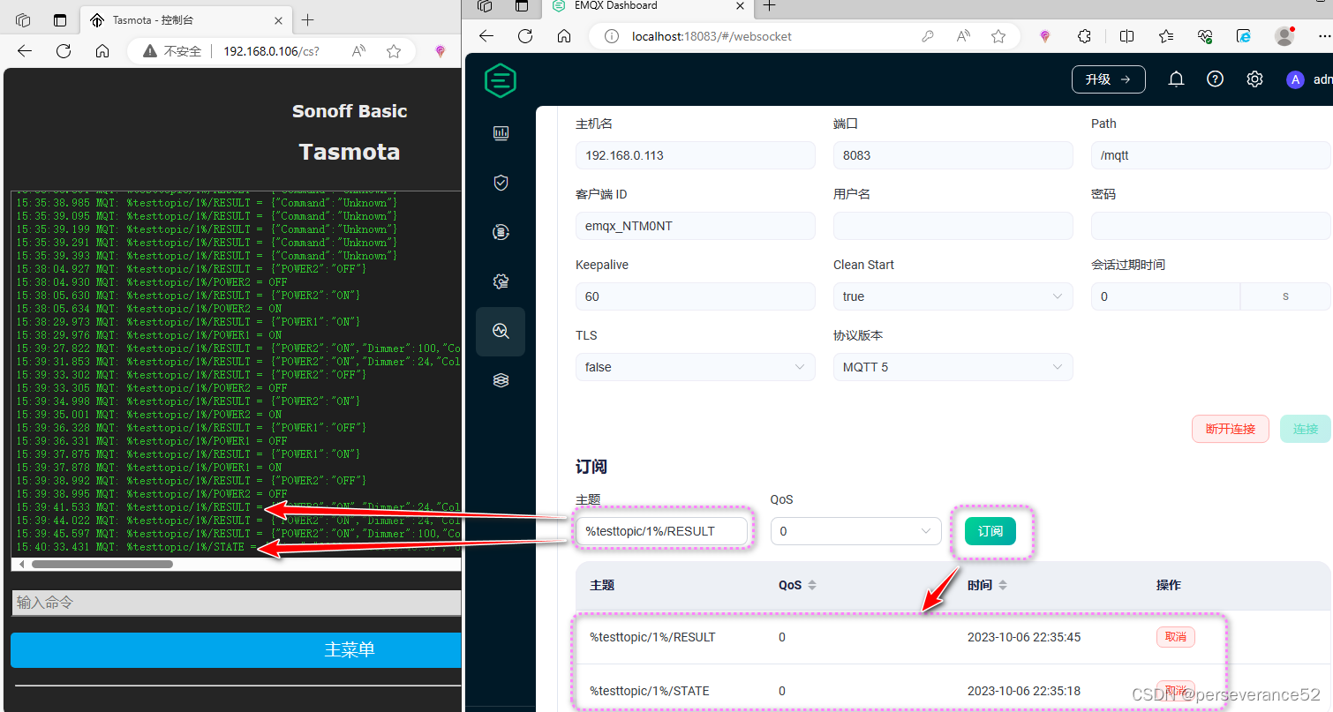
Task: Click 断开连接 disconnect button
Action: [1230, 429]
